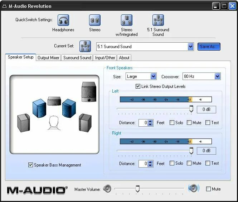Increase the Right Distance value
Image resolution: width=238 pixels, height=202 pixels.
(150, 162)
